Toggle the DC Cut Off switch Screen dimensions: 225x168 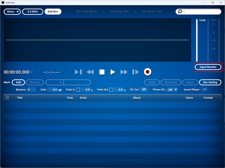click(144, 89)
